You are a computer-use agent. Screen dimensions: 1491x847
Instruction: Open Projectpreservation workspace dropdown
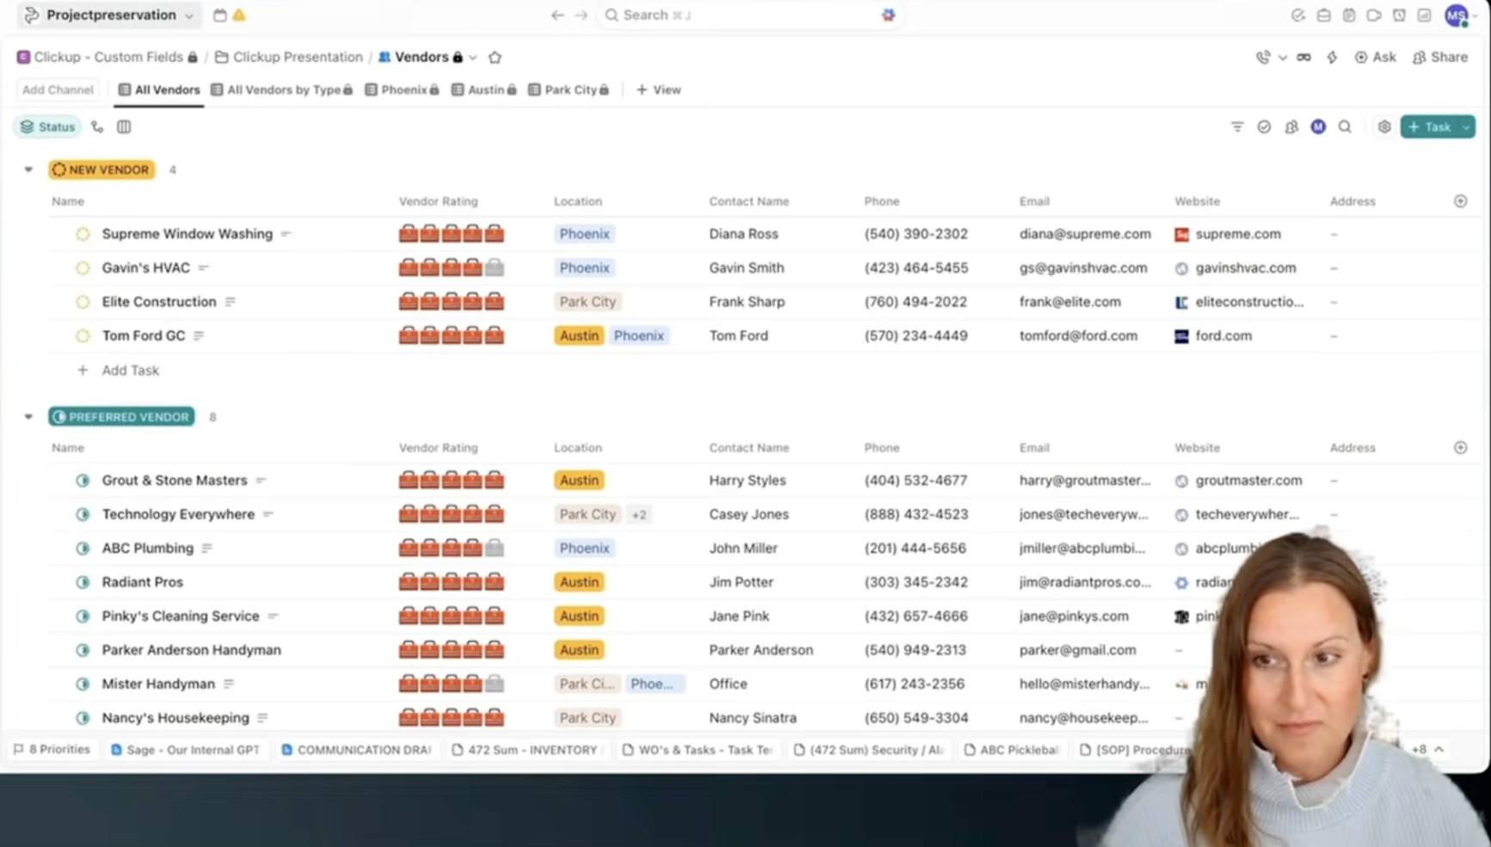pyautogui.click(x=110, y=15)
